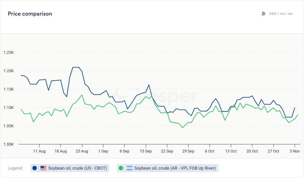This screenshot has height=178, width=304.
Task: Choose the 20 Oct x-axis date label
Action: (x=252, y=151)
